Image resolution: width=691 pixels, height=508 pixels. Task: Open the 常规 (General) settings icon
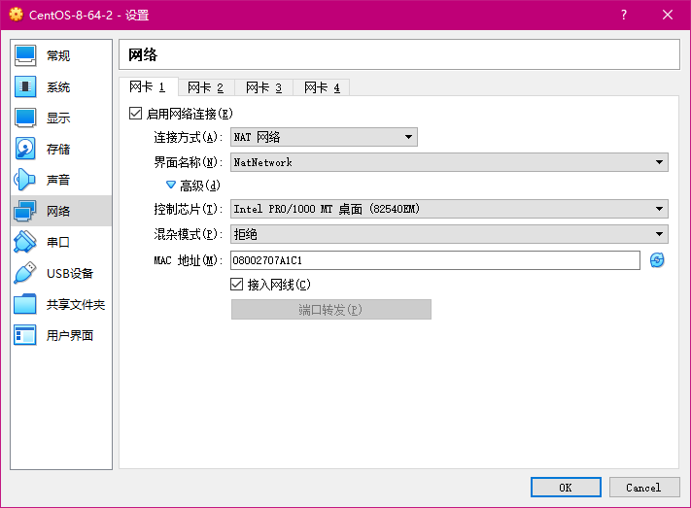(25, 55)
